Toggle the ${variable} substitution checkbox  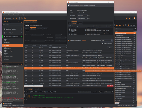click(x=69, y=41)
